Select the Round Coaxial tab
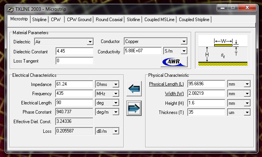The width and height of the screenshot is (262, 157). [x=109, y=20]
